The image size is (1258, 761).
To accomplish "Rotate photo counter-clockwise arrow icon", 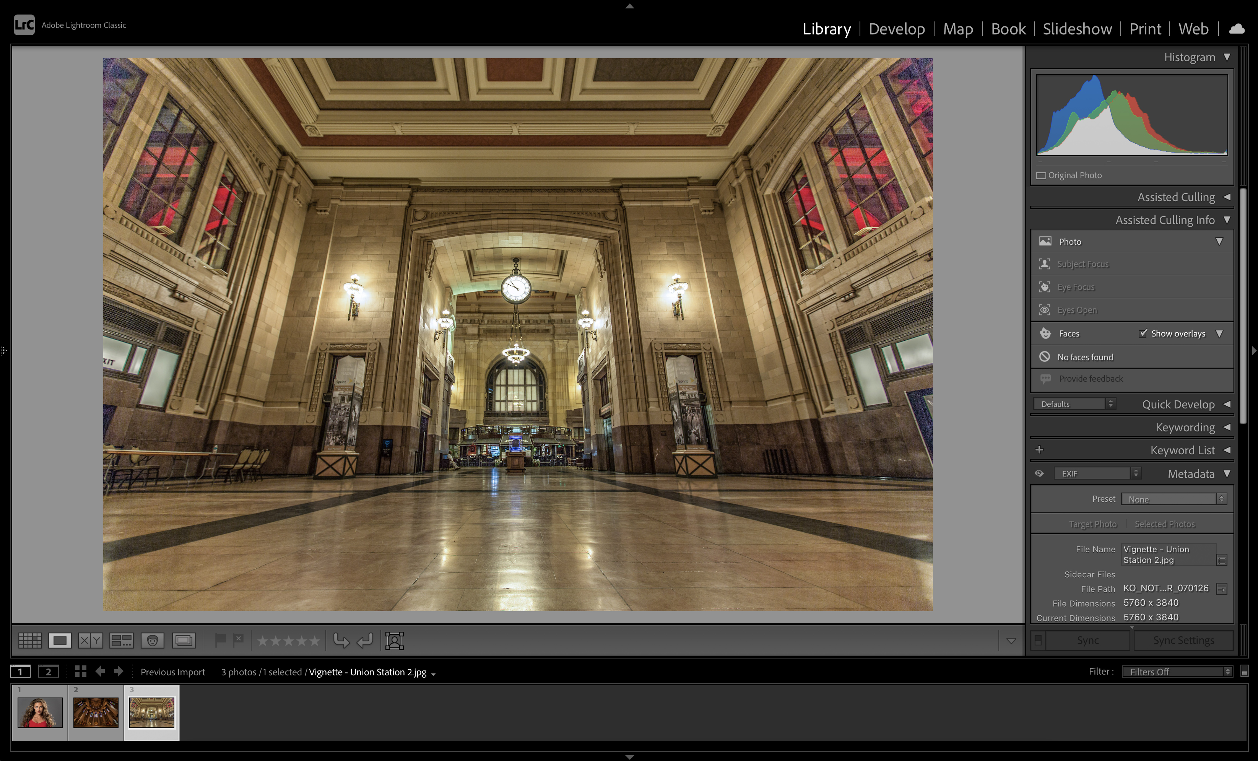I will 341,641.
